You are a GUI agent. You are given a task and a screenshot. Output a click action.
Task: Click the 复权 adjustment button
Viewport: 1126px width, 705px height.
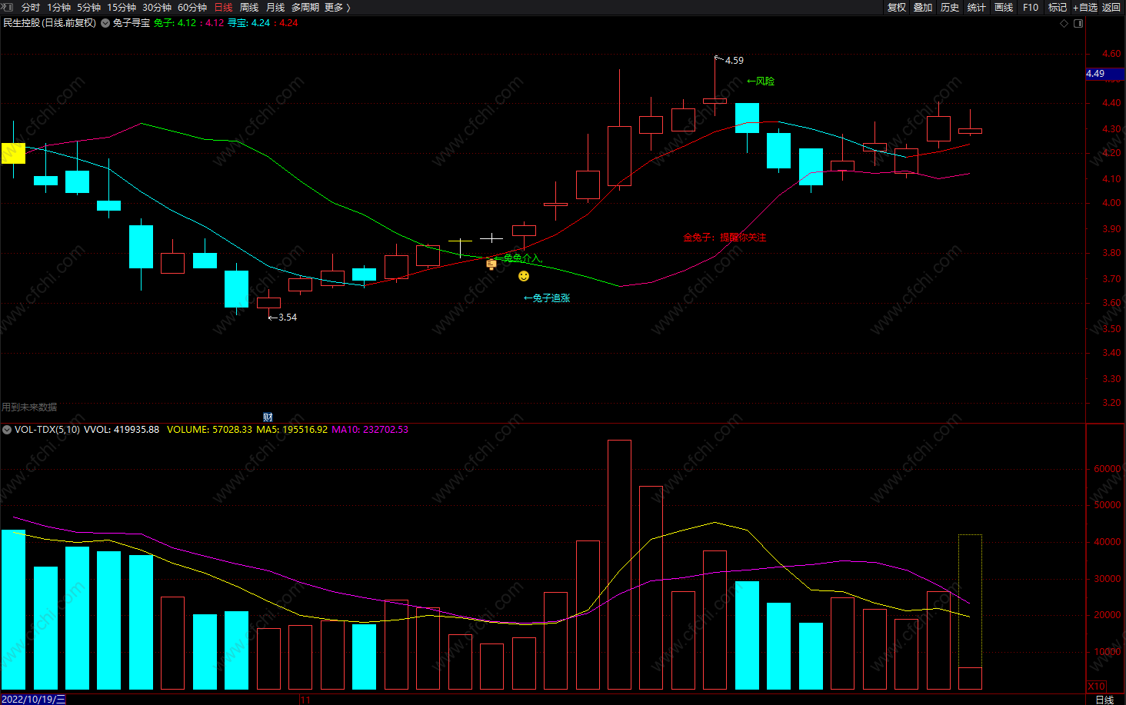point(896,7)
